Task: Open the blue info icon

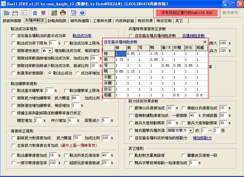Action: click(x=82, y=13)
